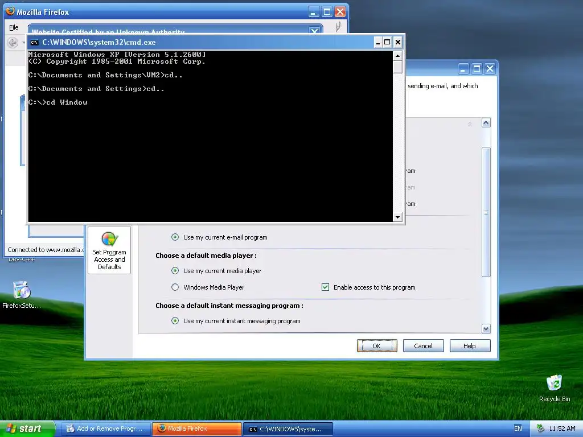Open the FirefoxSetup desktop icon

(x=22, y=295)
